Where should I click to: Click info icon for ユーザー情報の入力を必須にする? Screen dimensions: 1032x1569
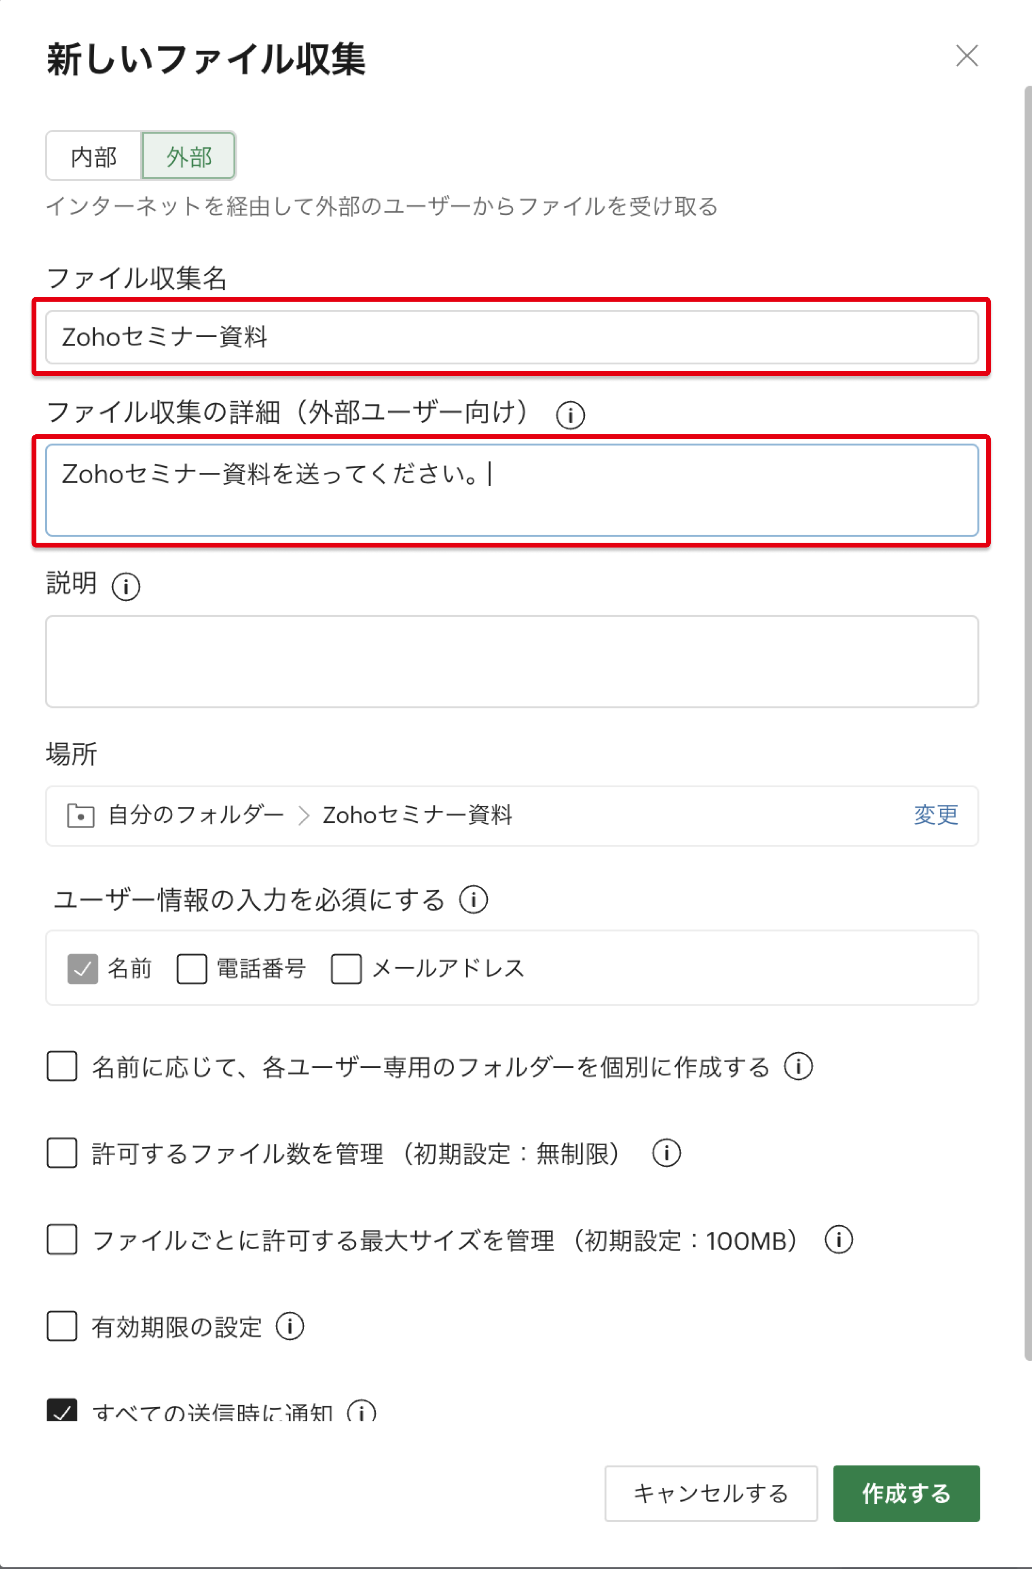click(474, 900)
